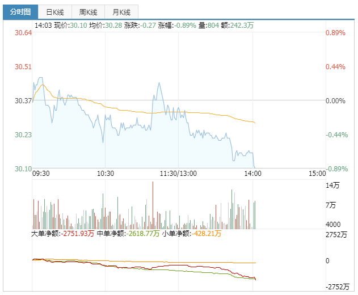This screenshot has width=358, height=295.
Task: Click the 30.64 top price label
Action: tap(23, 33)
